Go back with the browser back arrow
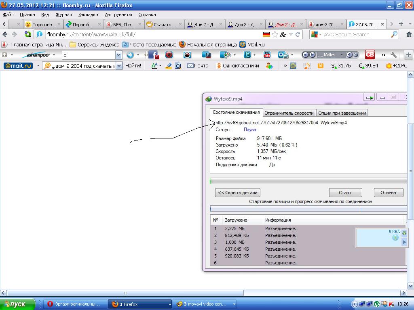Viewport: 414px width, 310px height. (5, 34)
